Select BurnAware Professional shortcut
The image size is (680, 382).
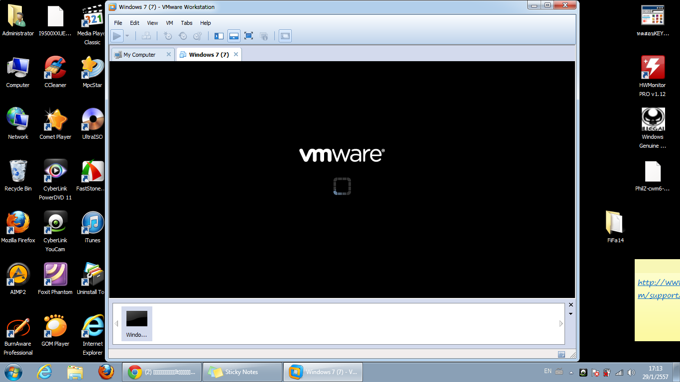18,335
